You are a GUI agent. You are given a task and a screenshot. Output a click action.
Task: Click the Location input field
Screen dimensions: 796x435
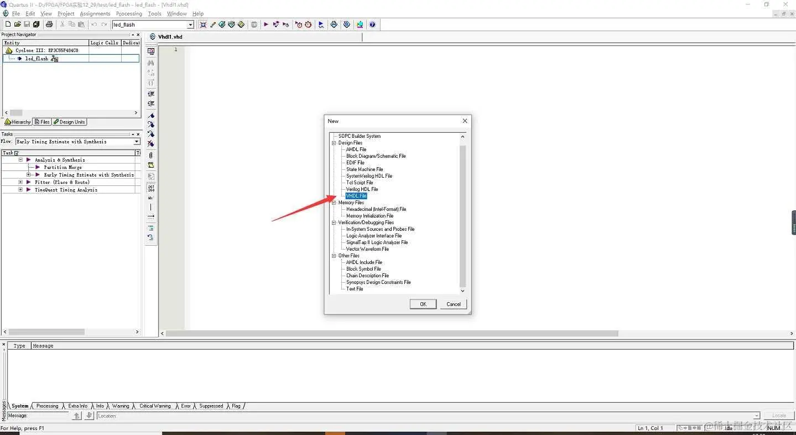click(x=428, y=416)
